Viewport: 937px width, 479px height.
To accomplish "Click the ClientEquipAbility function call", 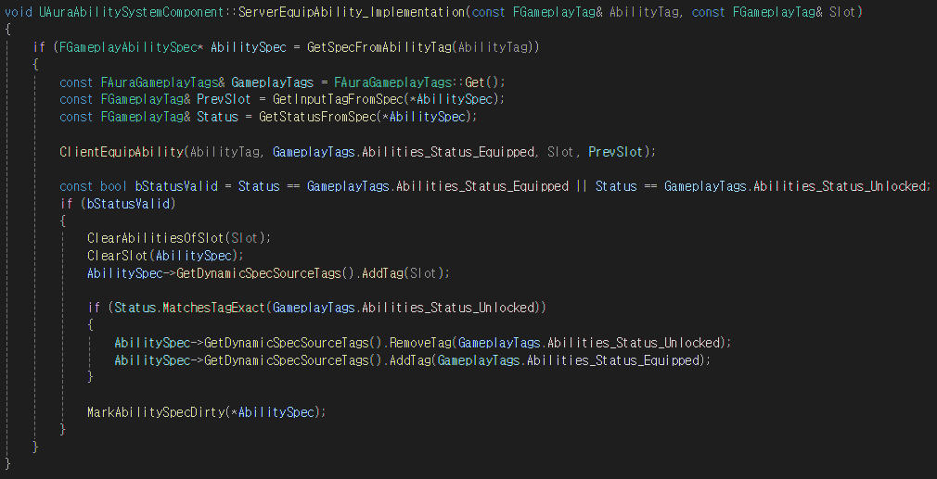I will pyautogui.click(x=122, y=152).
